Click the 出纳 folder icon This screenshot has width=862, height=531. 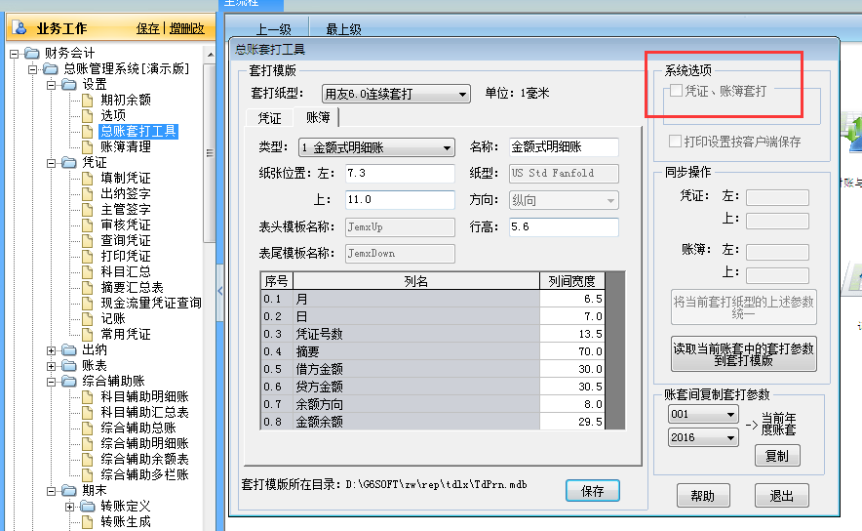click(69, 350)
